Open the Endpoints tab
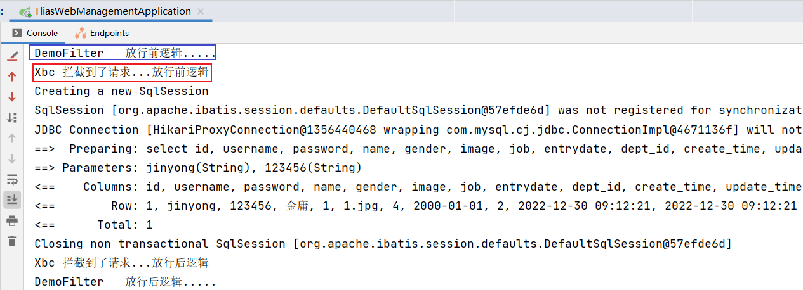 coord(102,33)
